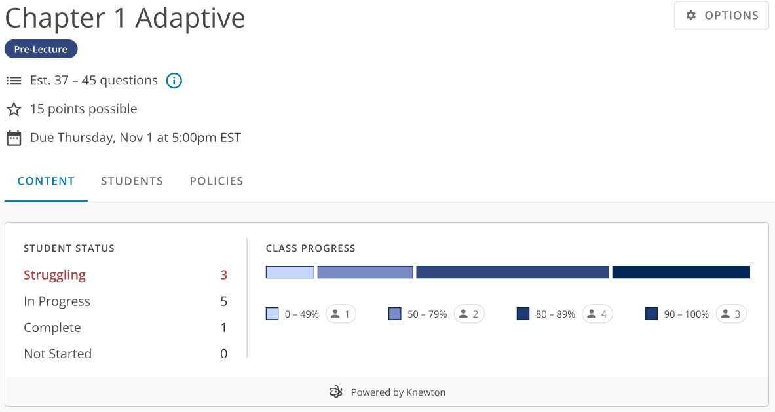Viewport: 775px width, 412px height.
Task: Click the calendar icon beside due date
Action: tap(14, 138)
